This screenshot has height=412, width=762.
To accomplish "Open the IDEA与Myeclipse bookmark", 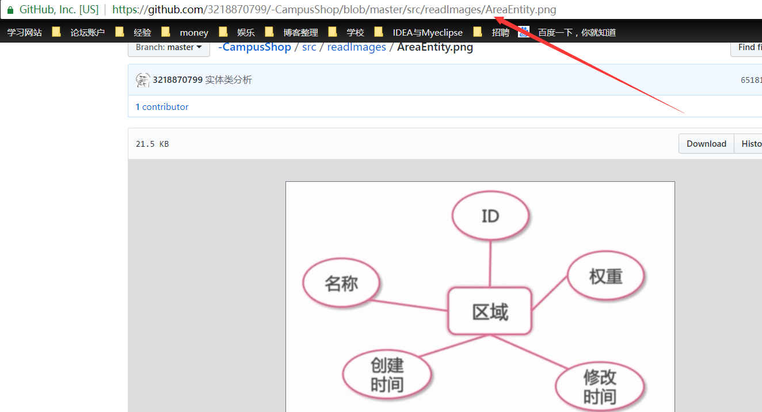I will tap(427, 32).
